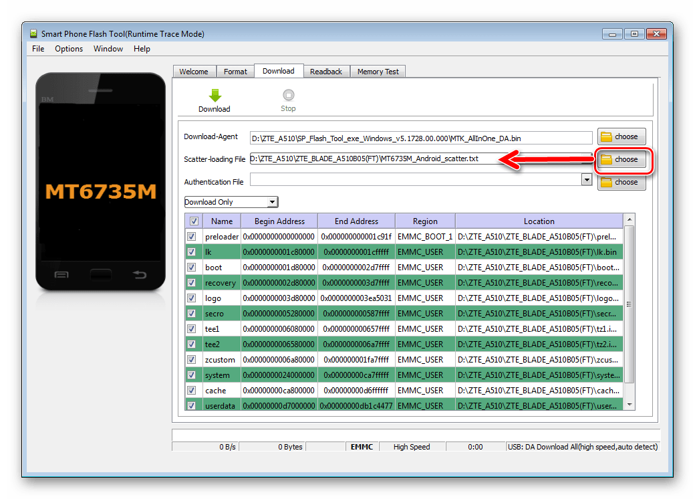Uncheck the zcustom partition checkbox
The width and height of the screenshot is (695, 499).
(192, 359)
